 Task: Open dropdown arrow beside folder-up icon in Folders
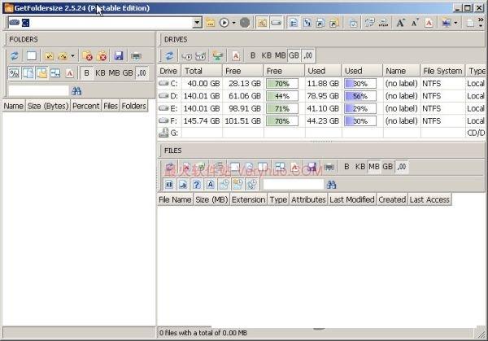tap(72, 56)
